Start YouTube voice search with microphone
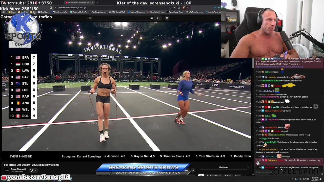324x182 pixels. click(167, 18)
